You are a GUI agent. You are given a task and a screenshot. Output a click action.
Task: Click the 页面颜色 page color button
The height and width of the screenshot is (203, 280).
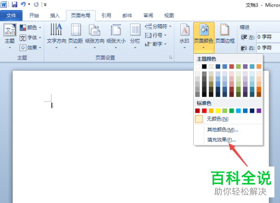[x=204, y=38]
